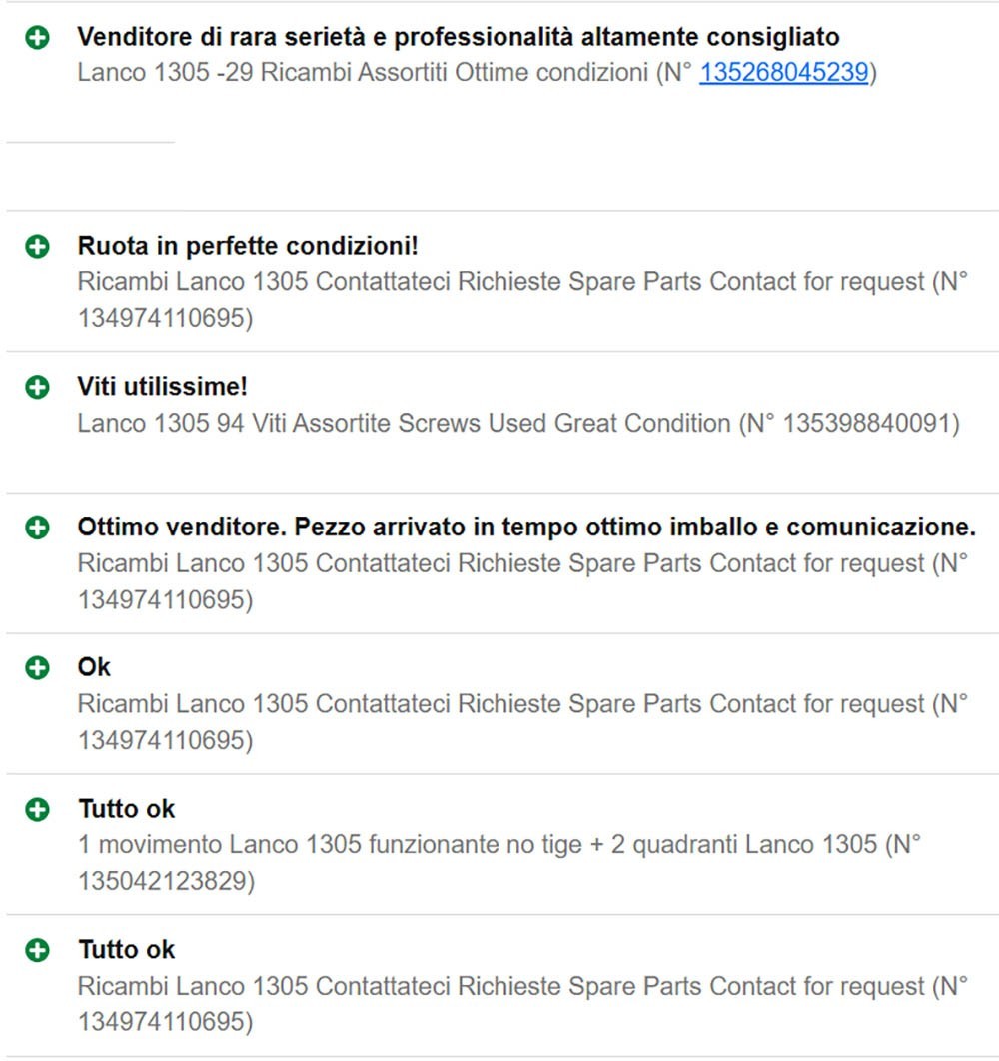Click the 'Ok' feedback comment text
The width and height of the screenshot is (999, 1061).
click(x=94, y=667)
